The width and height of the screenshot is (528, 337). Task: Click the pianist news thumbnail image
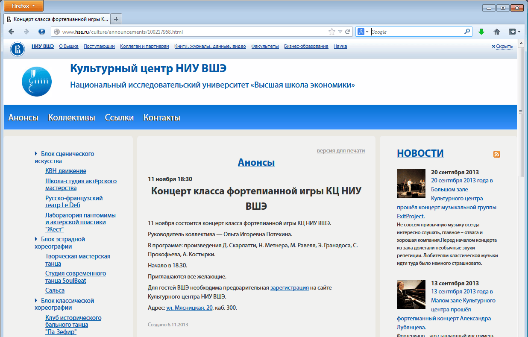pyautogui.click(x=411, y=294)
